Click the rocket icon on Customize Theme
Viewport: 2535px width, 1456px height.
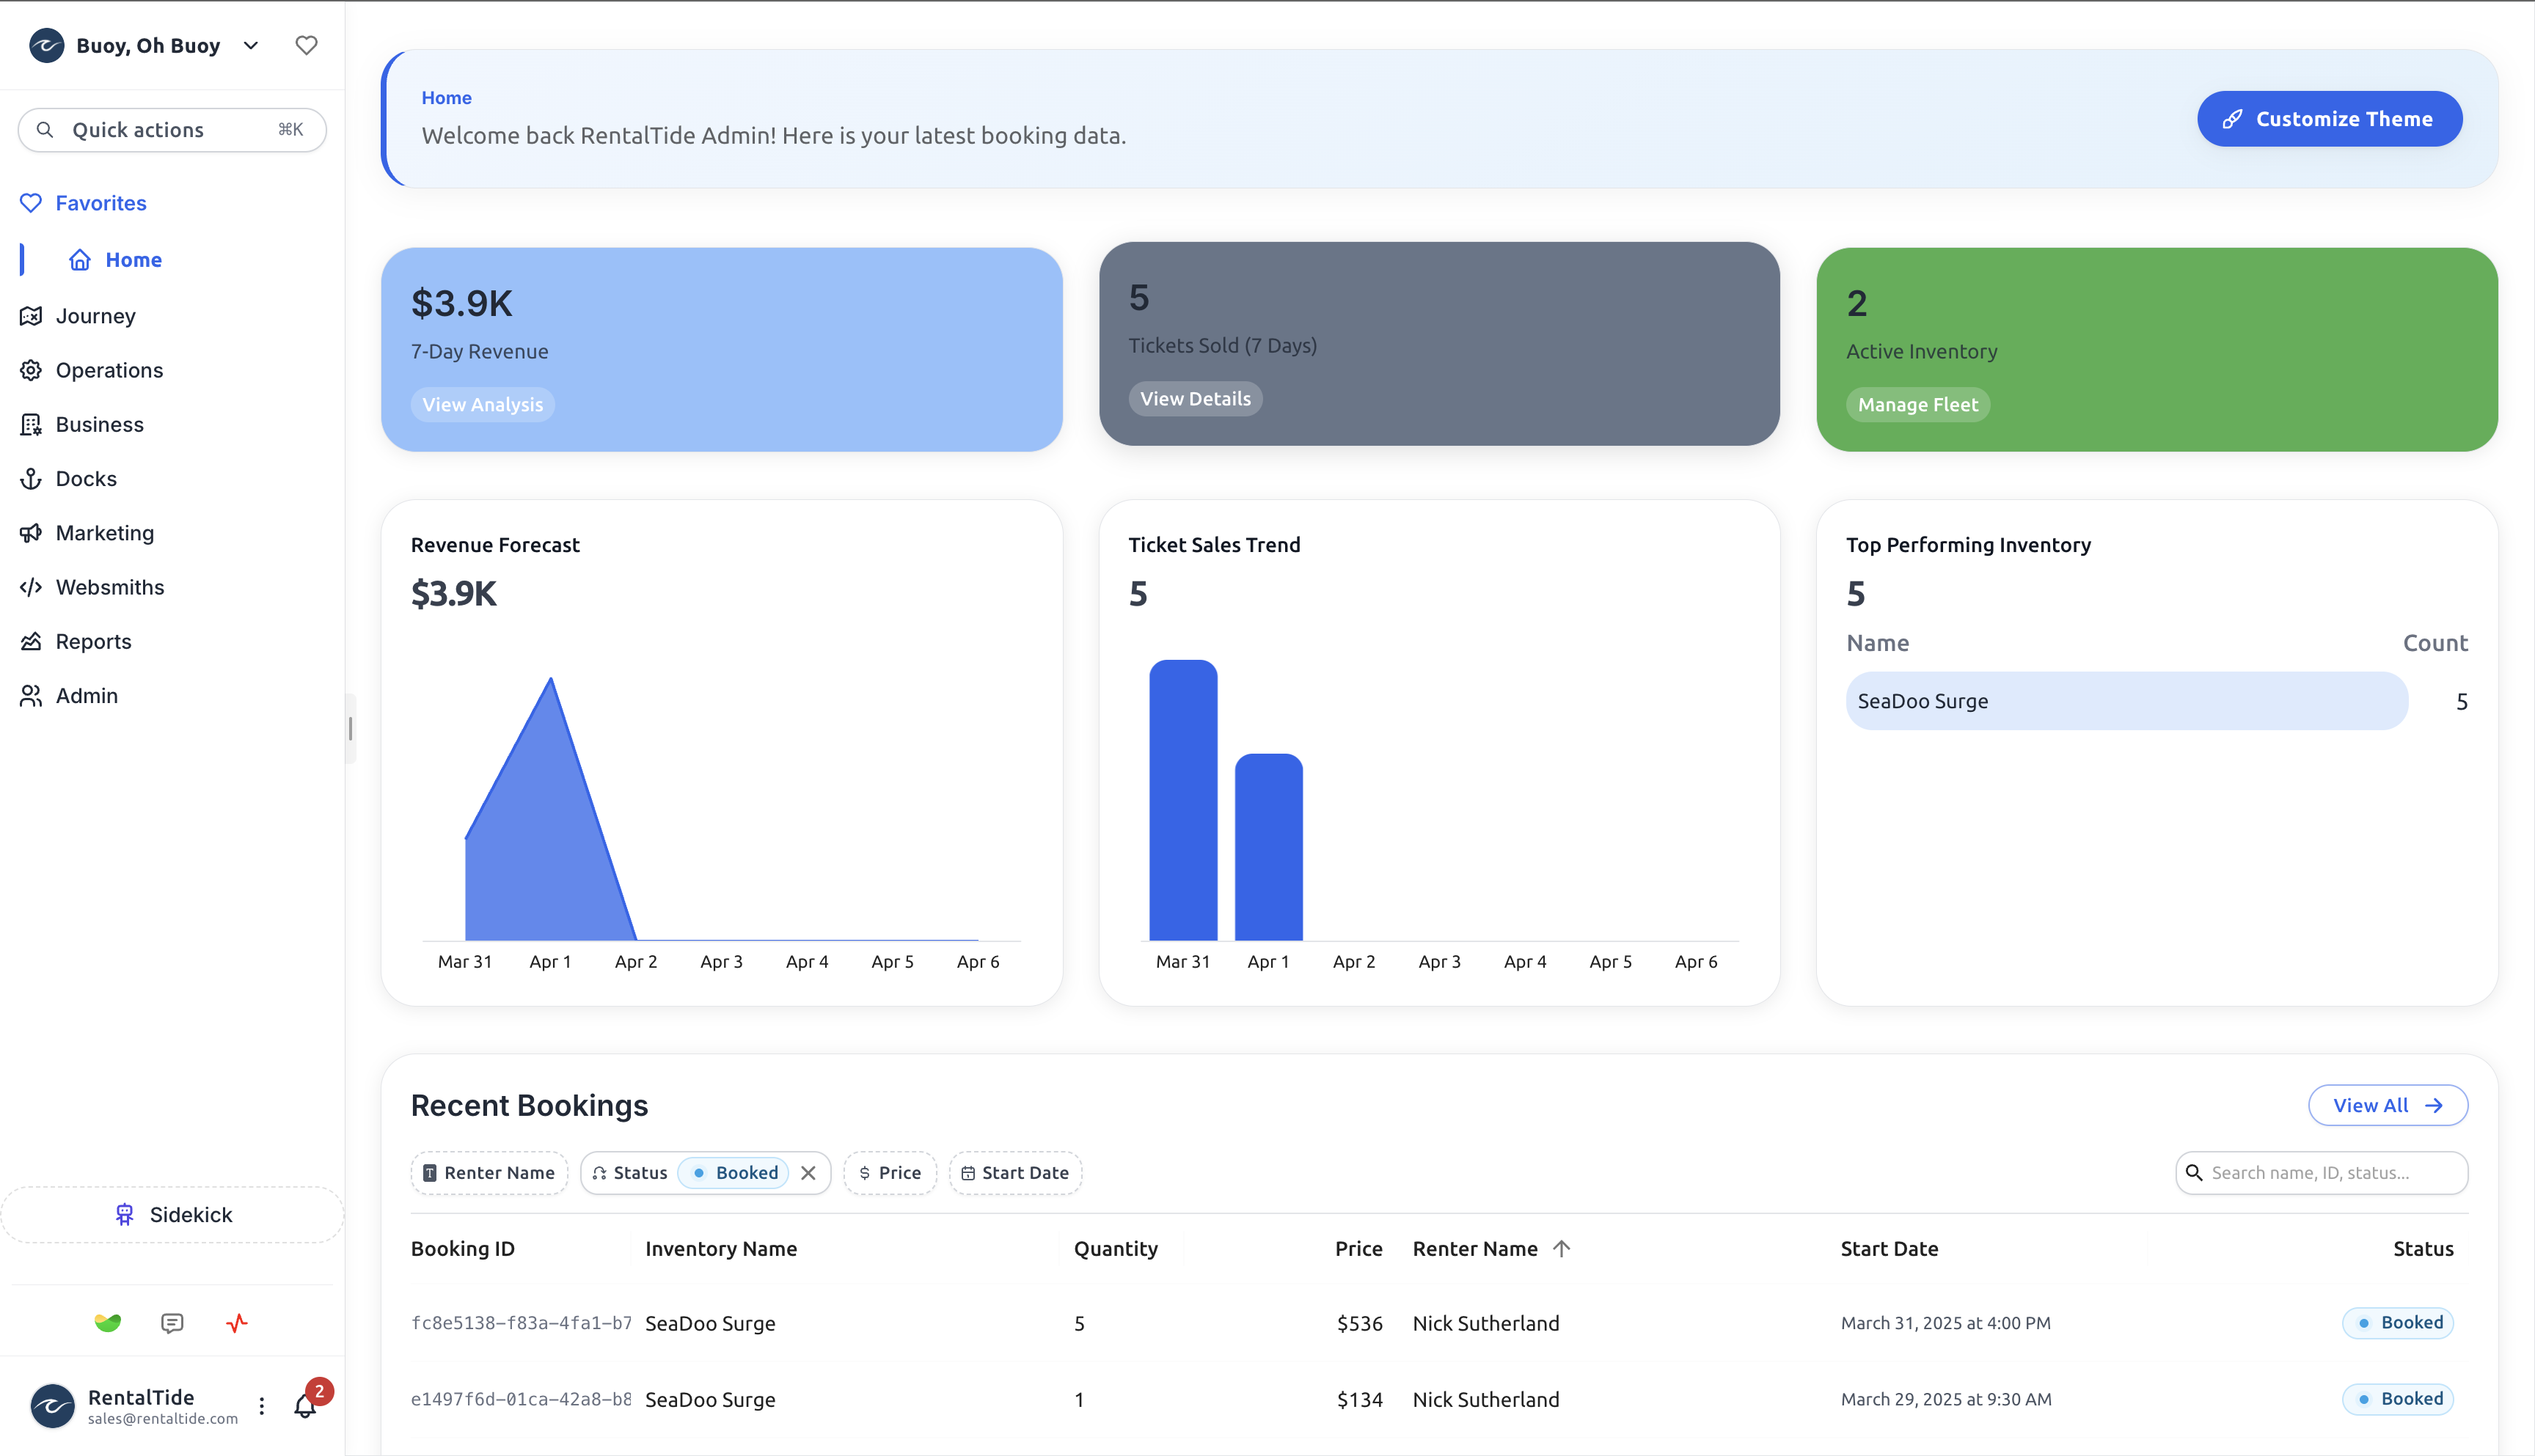(x=2232, y=119)
